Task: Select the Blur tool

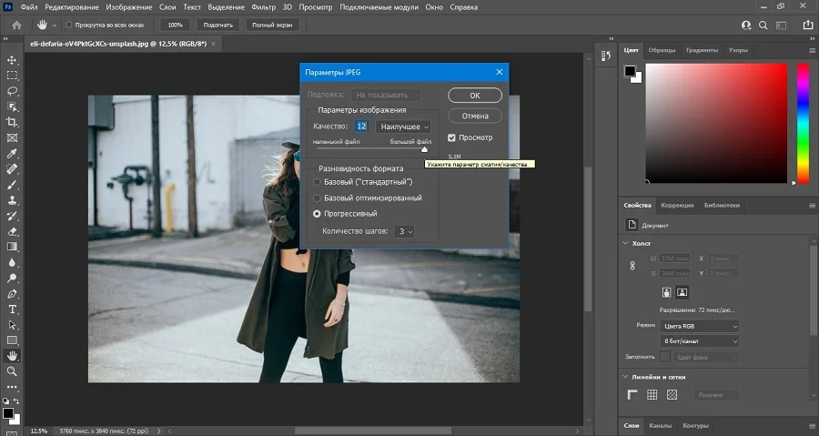Action: (12, 263)
